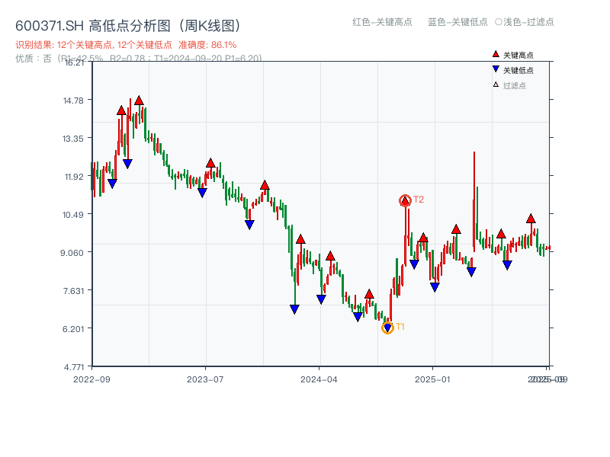Click the blue 关键低点 legend triangle

[496, 69]
